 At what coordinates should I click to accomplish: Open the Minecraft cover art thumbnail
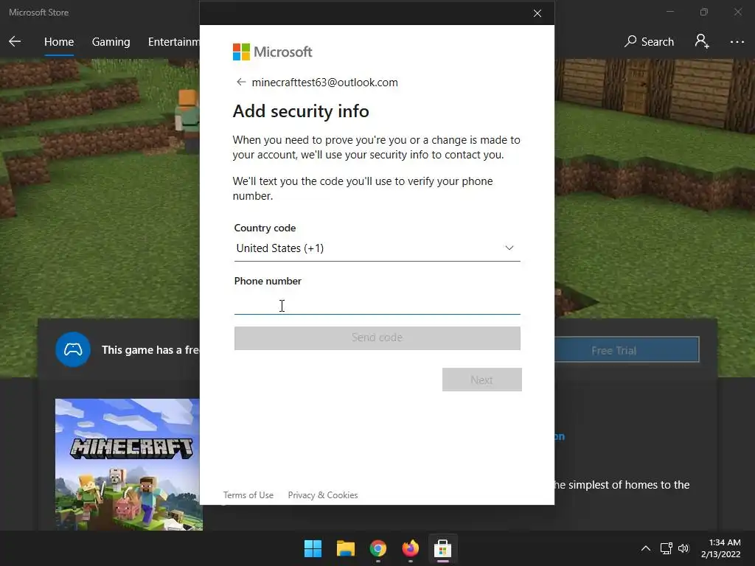(128, 464)
